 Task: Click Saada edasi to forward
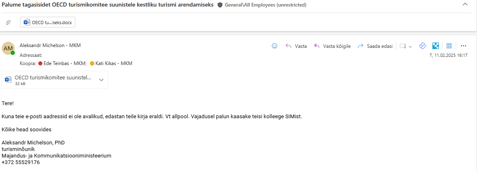[x=375, y=46]
